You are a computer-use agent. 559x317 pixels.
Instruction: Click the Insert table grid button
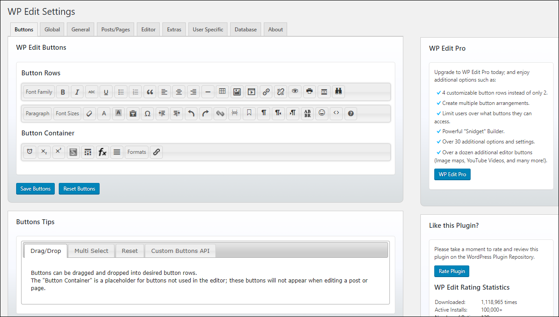[x=223, y=92]
